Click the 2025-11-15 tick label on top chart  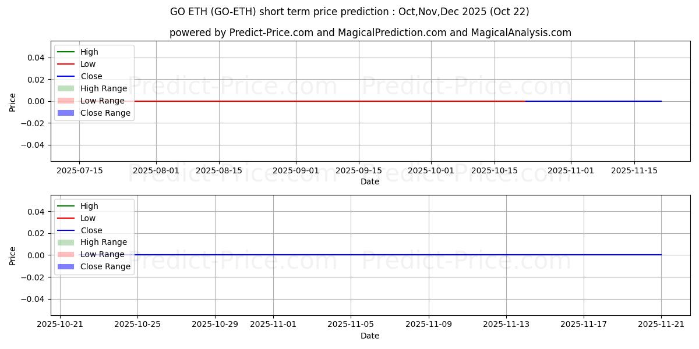(x=634, y=170)
